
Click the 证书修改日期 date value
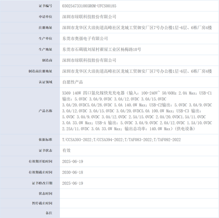(73, 183)
